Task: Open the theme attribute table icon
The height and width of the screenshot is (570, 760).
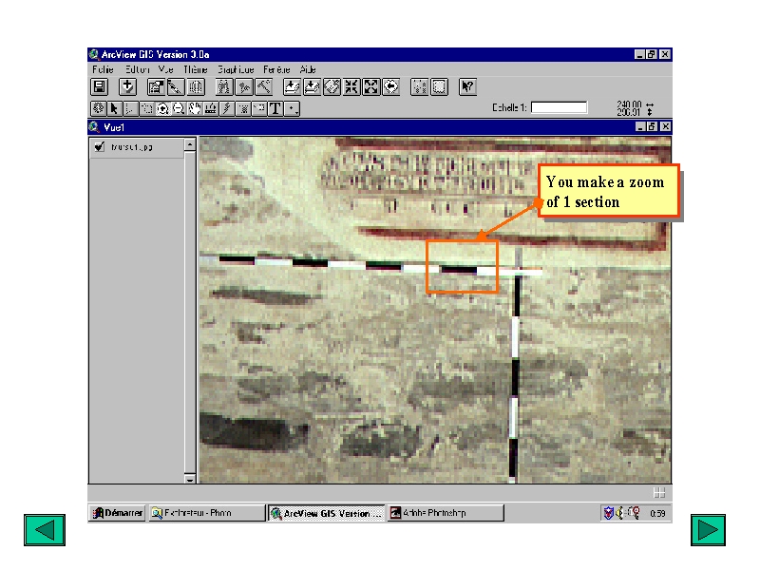Action: (x=196, y=87)
